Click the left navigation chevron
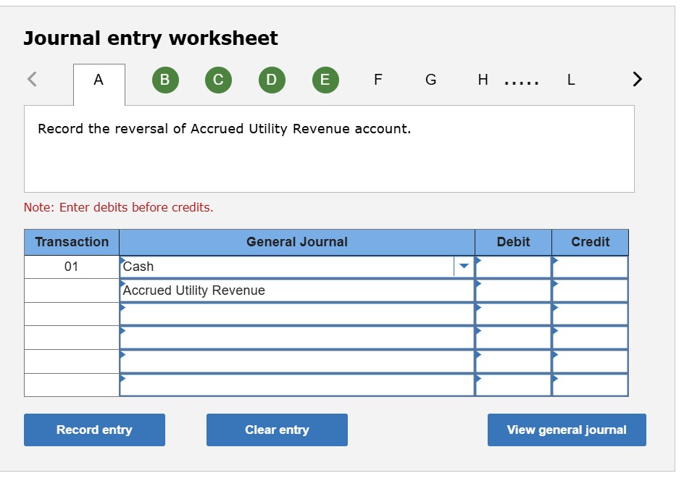Viewport: 692px width, 481px height. point(31,79)
